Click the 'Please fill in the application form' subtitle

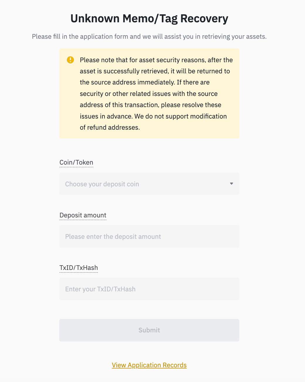tap(149, 37)
